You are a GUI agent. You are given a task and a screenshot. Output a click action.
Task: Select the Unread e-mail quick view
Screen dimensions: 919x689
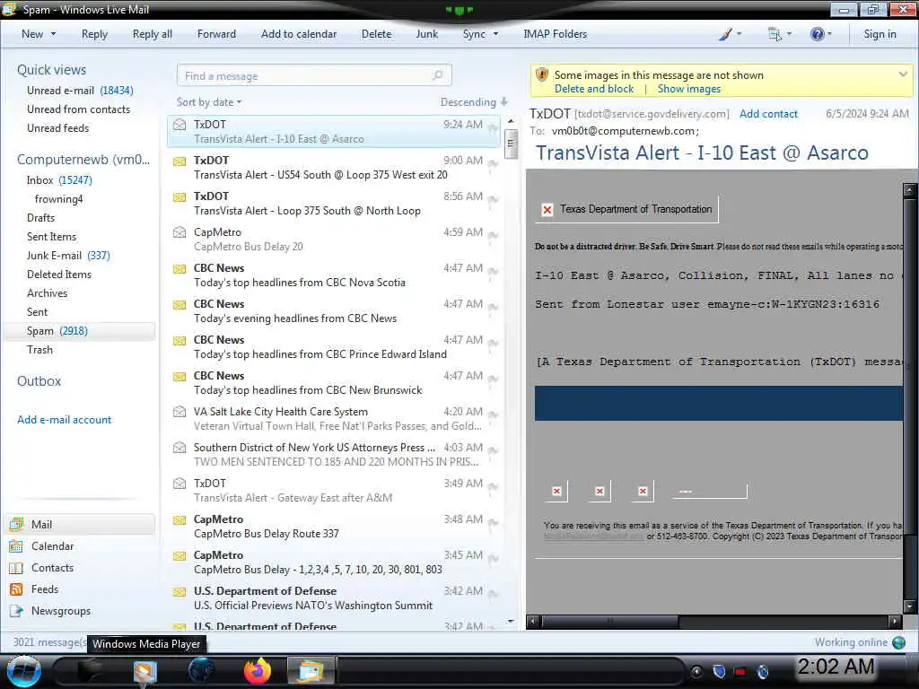[80, 91]
